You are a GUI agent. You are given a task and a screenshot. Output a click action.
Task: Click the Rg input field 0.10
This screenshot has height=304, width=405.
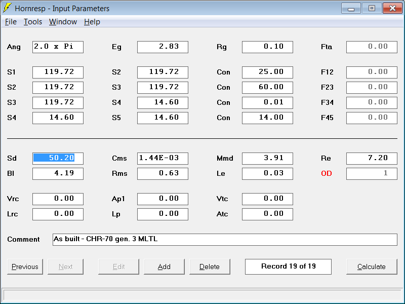pyautogui.click(x=267, y=47)
